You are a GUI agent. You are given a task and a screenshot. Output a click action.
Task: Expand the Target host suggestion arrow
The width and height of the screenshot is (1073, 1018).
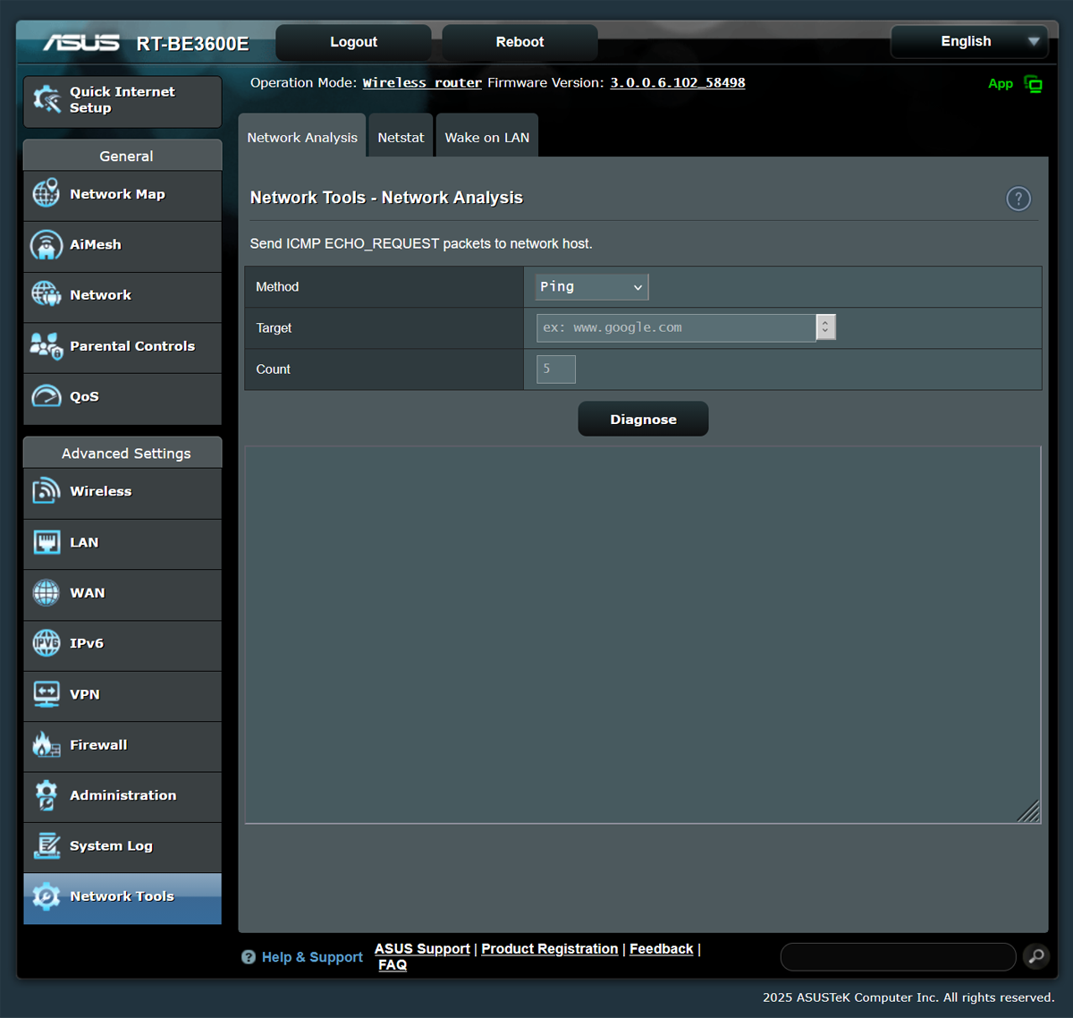click(x=825, y=327)
